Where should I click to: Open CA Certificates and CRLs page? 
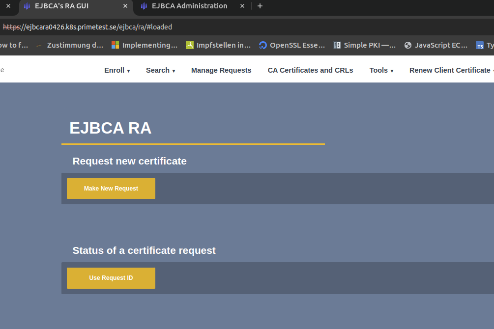tap(310, 70)
